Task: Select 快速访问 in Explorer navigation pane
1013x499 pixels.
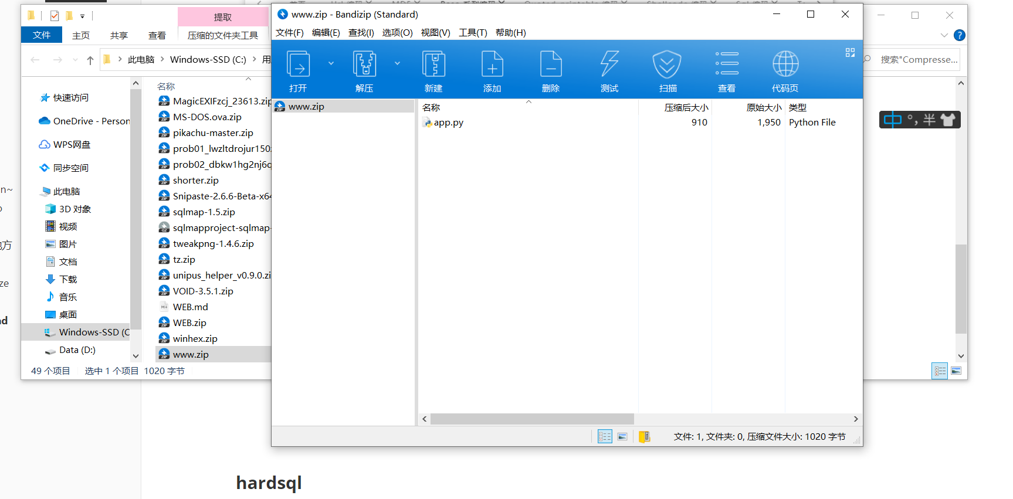Action: 71,98
